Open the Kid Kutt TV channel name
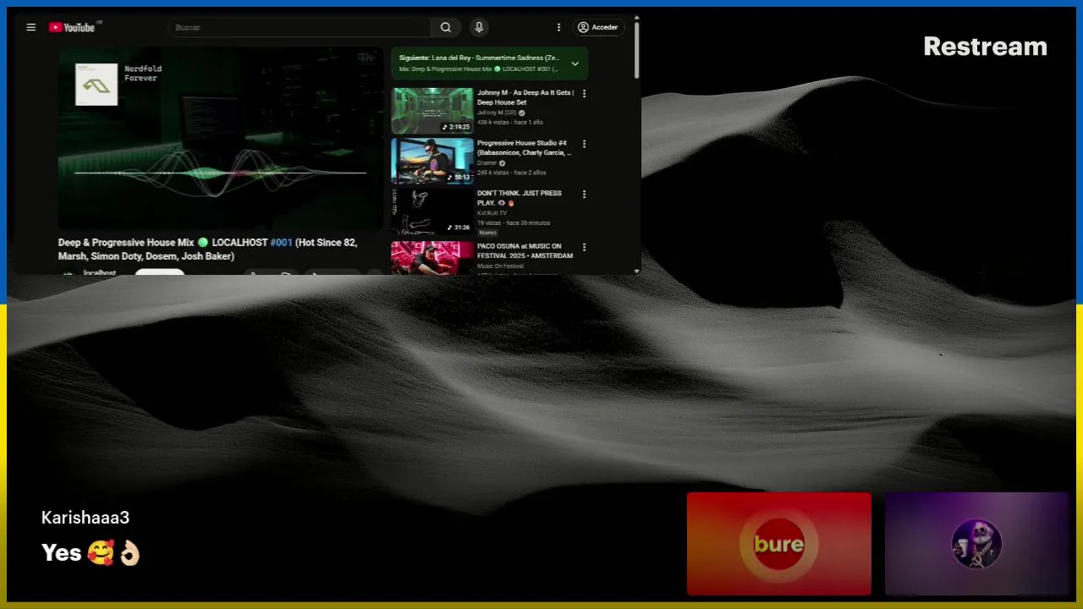 pos(492,213)
